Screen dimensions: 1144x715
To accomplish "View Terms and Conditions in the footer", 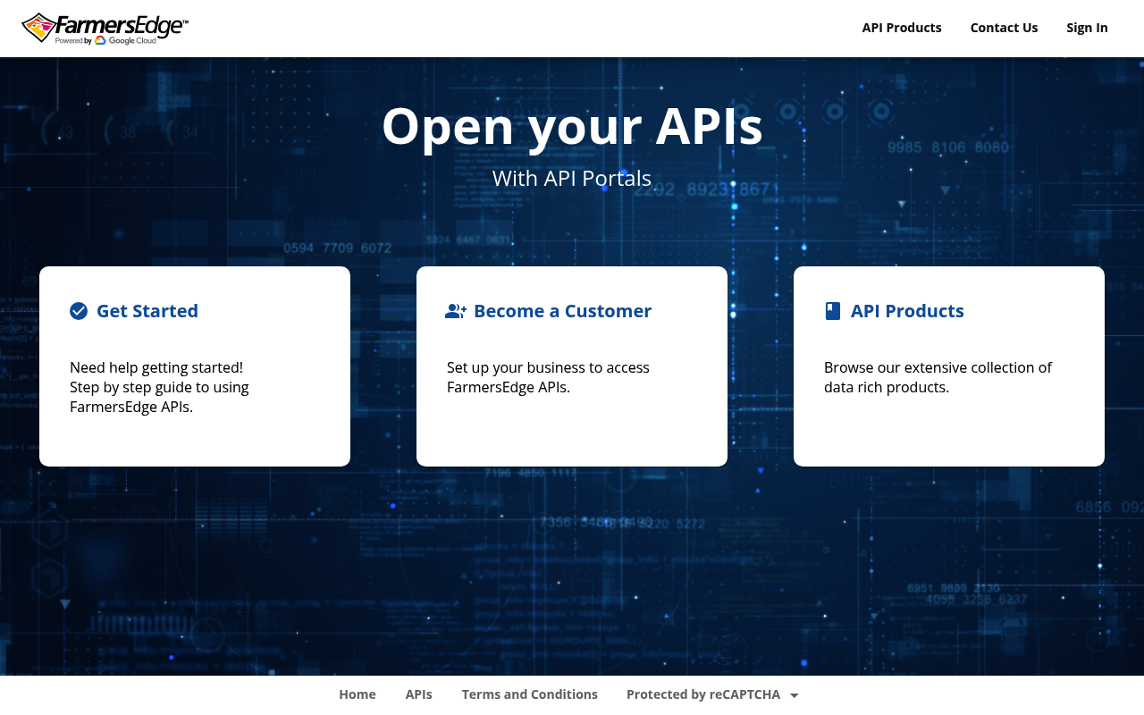I will pyautogui.click(x=530, y=694).
